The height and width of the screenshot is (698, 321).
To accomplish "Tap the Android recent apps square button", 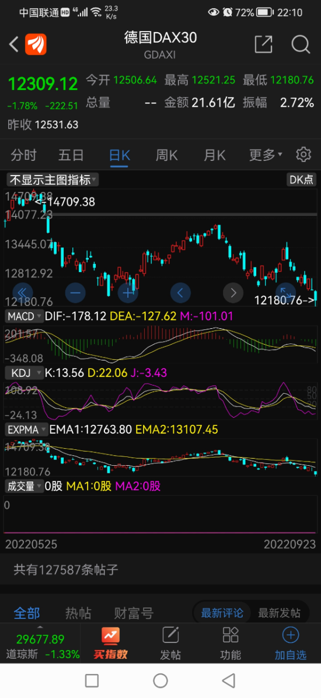I will pos(92,680).
